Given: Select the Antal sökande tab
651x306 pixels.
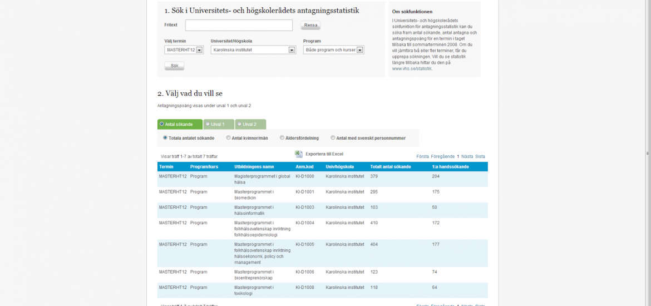Looking at the screenshot, I should pos(180,124).
